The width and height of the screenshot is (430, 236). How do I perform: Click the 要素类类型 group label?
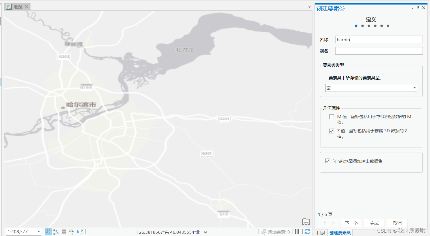[333, 65]
